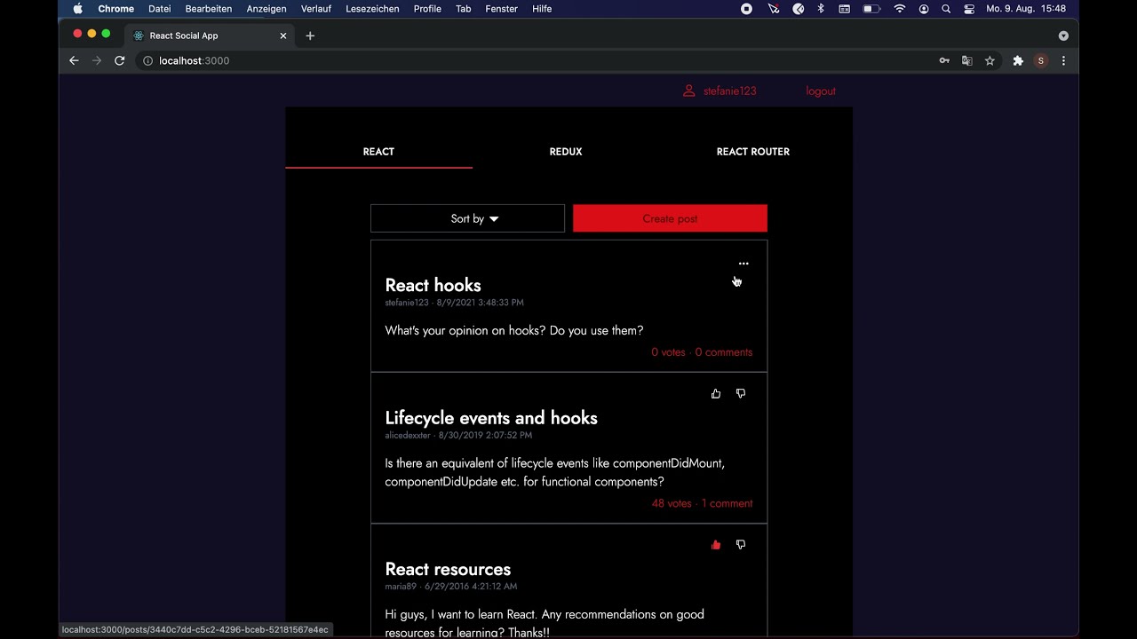Upvote the Lifecycle events and hooks post
This screenshot has height=639, width=1137.
click(716, 394)
